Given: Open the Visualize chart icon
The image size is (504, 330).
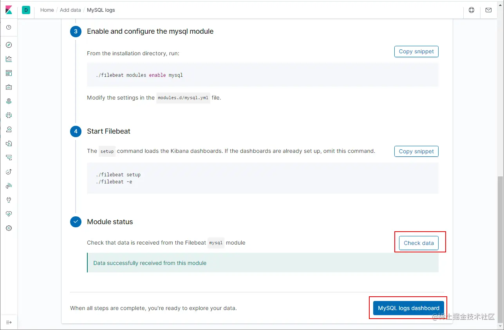Looking at the screenshot, I should 9,59.
